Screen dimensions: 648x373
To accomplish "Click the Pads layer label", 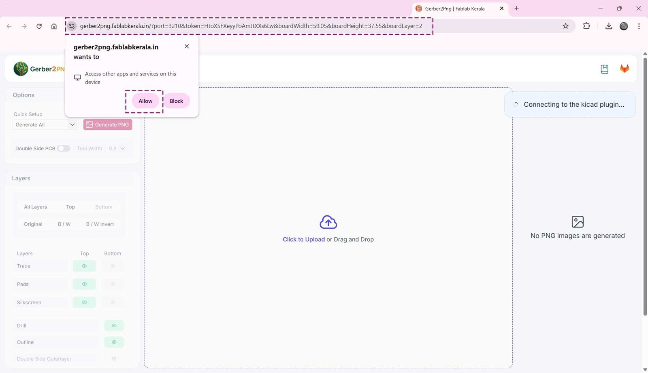I will coord(23,284).
